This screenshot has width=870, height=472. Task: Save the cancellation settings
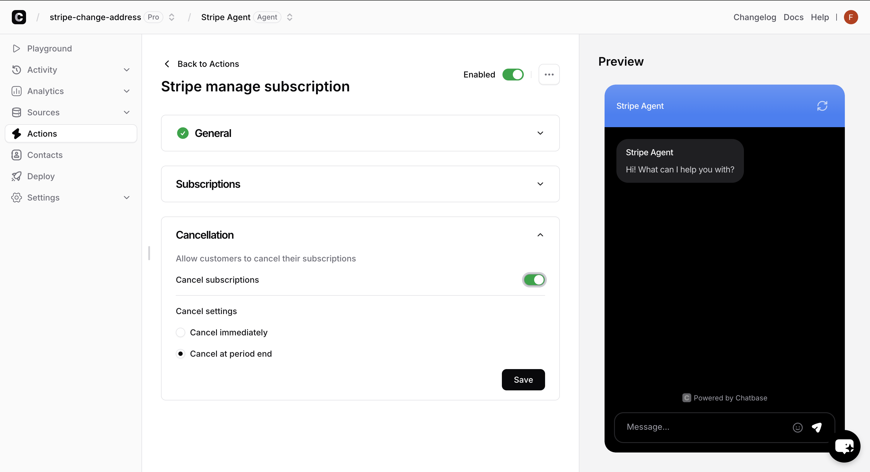tap(523, 379)
